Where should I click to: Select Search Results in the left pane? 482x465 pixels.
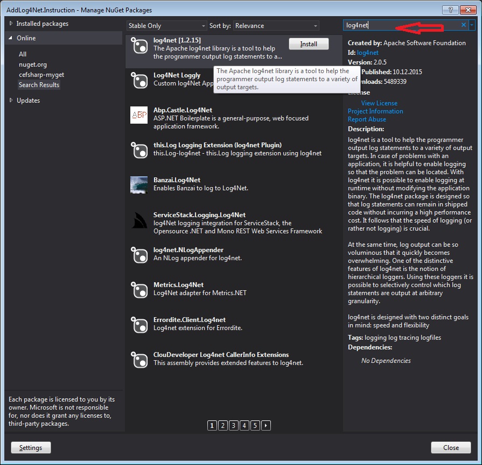(39, 85)
